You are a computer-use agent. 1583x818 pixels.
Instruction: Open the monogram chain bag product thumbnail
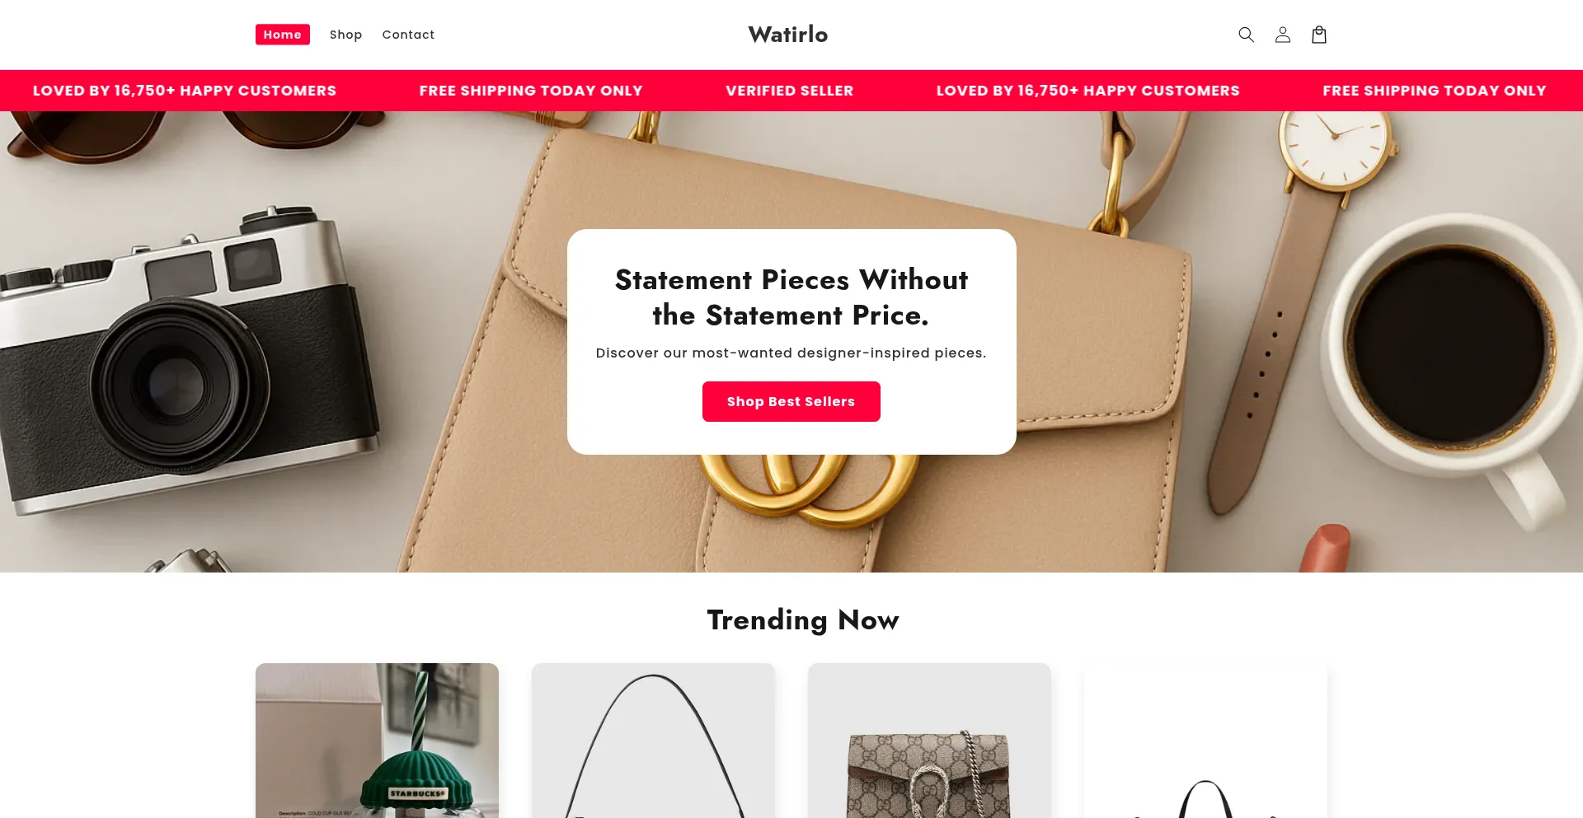pos(929,741)
